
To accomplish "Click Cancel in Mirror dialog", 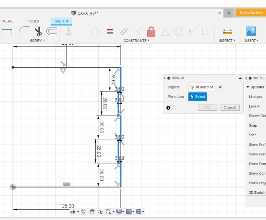I will click(230, 108).
